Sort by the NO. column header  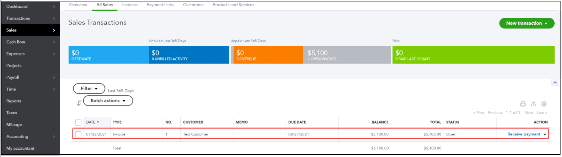point(168,122)
